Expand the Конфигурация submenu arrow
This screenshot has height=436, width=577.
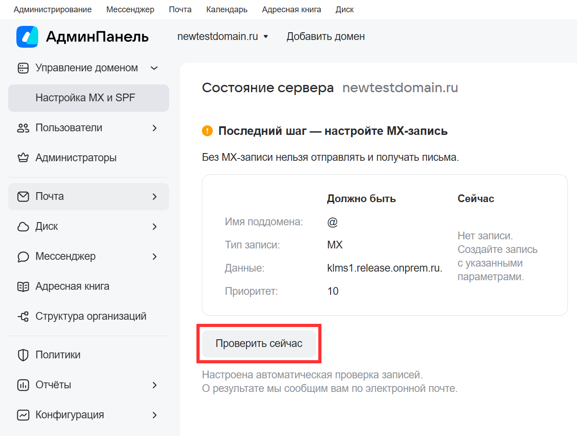pyautogui.click(x=155, y=415)
